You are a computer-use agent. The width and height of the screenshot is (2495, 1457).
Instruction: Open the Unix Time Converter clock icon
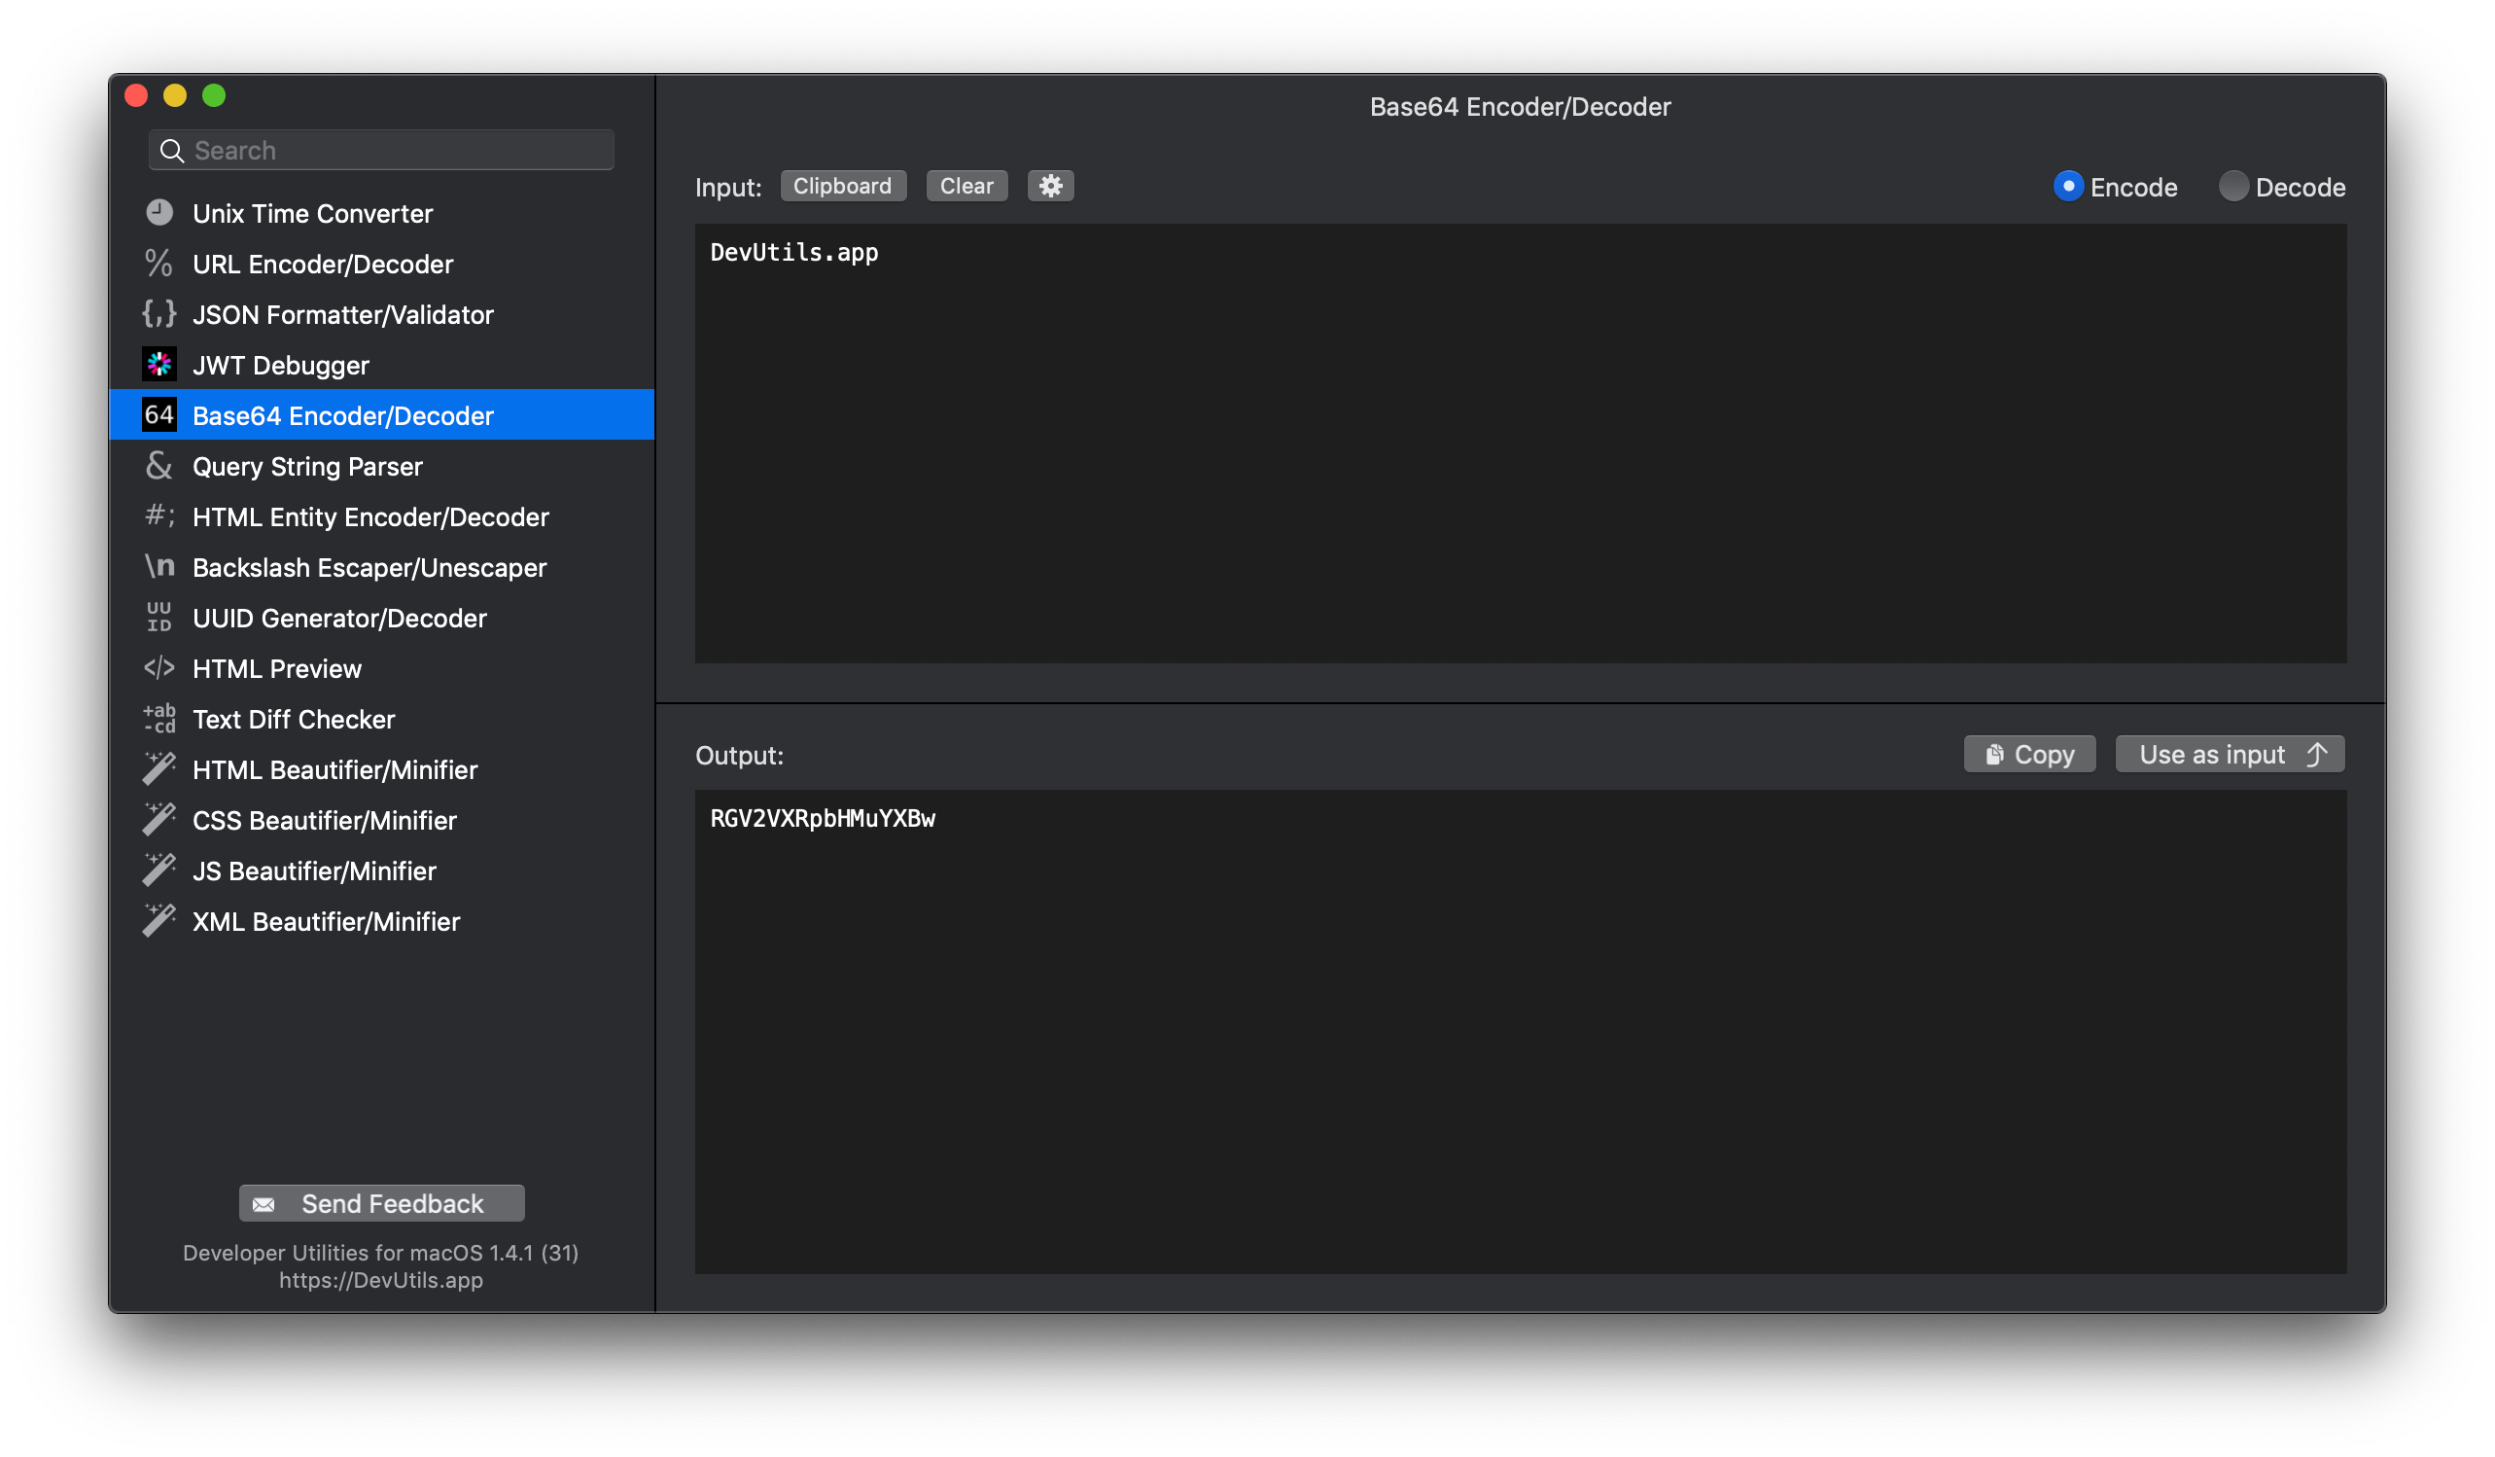pyautogui.click(x=159, y=213)
